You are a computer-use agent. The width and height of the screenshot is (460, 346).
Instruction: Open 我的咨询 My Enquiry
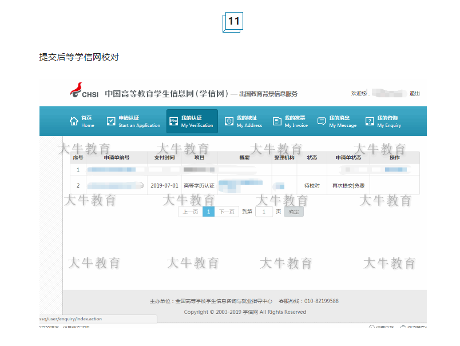[x=384, y=121]
